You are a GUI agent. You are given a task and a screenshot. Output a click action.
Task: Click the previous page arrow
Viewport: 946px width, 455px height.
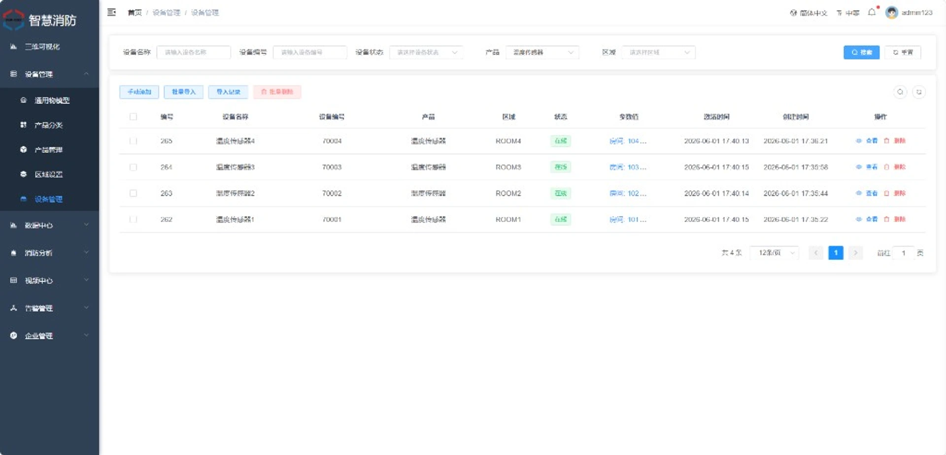(x=816, y=253)
